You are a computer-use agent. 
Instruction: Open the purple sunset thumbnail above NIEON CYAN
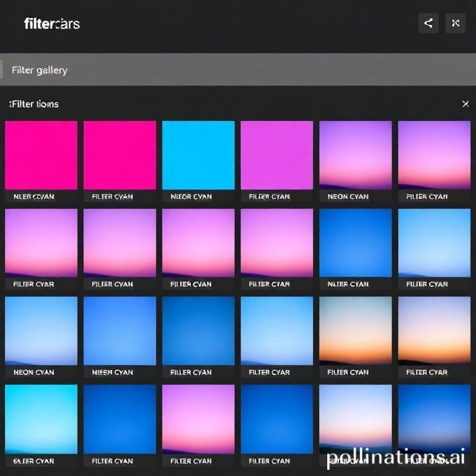tap(356, 155)
